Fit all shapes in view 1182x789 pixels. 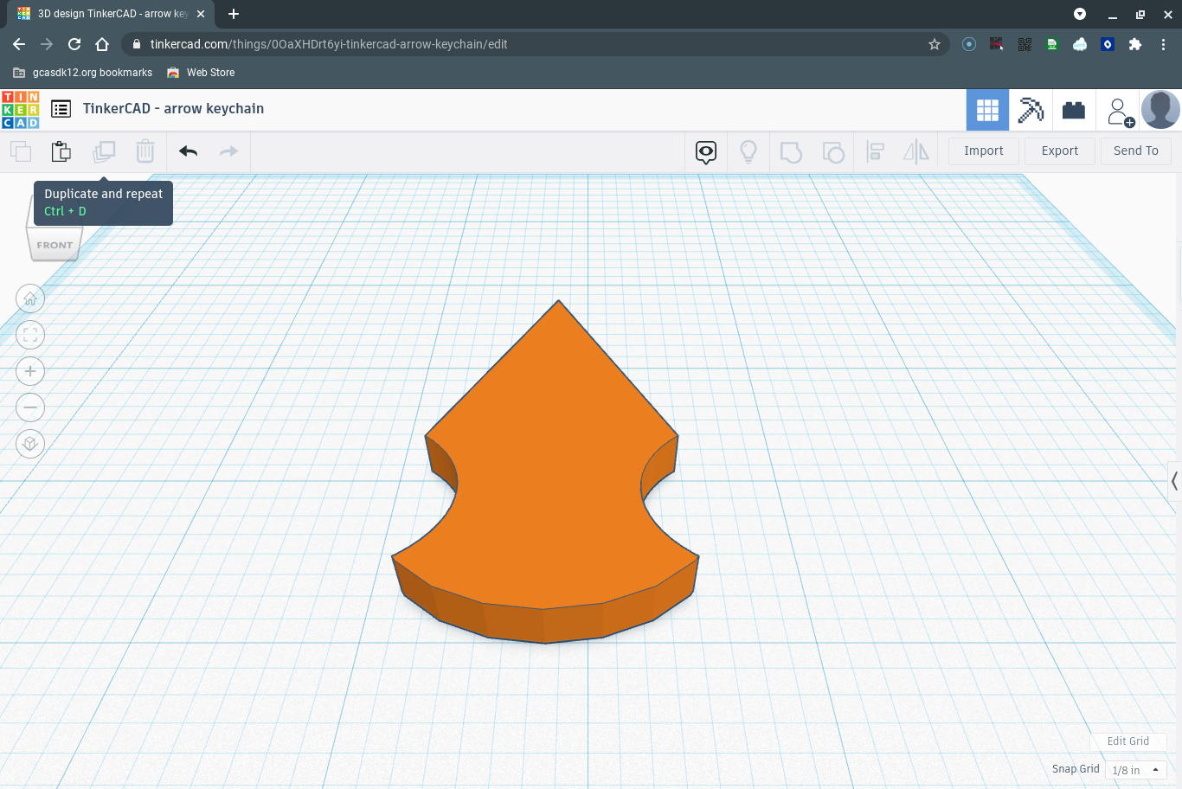coord(30,335)
